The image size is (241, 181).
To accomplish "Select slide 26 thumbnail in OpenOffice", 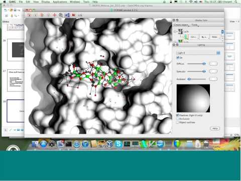I will point(16,50).
